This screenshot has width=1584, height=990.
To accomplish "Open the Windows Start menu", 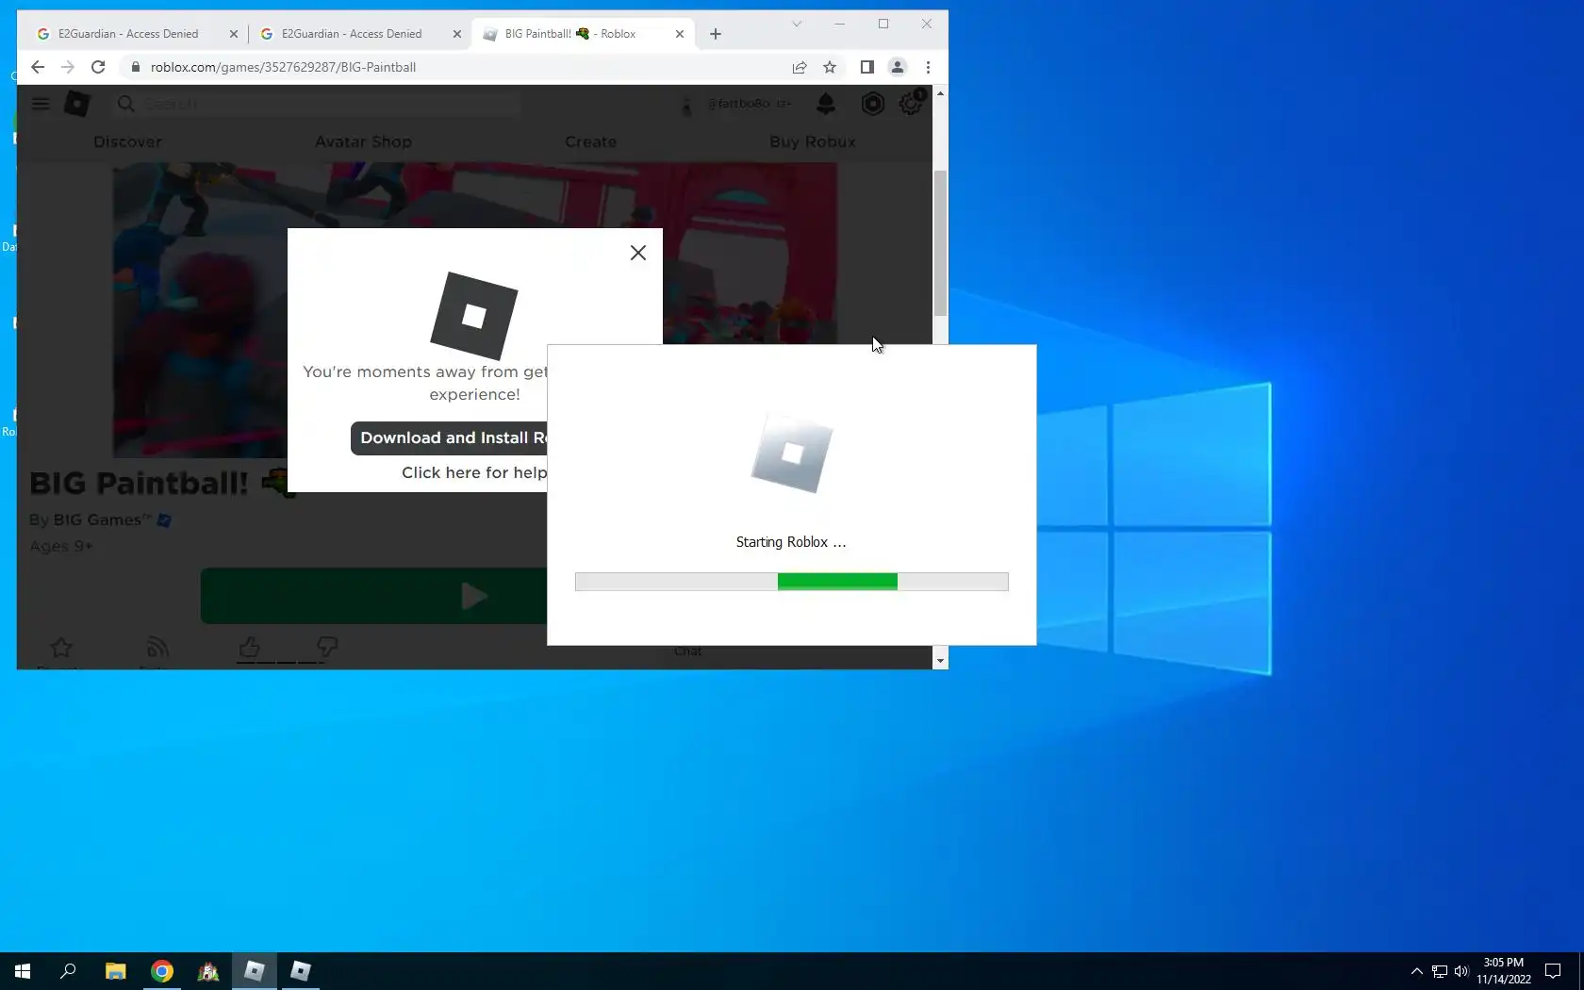I will [23, 971].
